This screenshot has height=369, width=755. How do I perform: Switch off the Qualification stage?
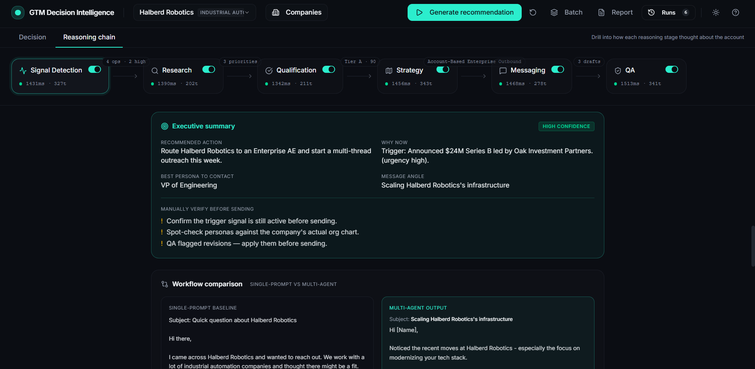[329, 70]
